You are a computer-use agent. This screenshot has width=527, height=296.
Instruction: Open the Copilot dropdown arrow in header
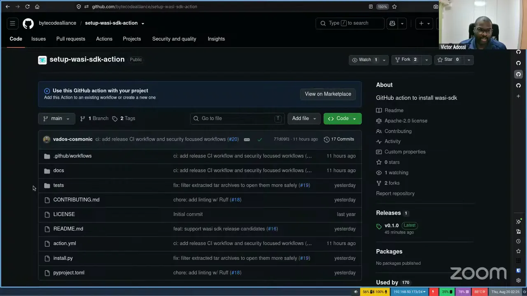coord(402,23)
